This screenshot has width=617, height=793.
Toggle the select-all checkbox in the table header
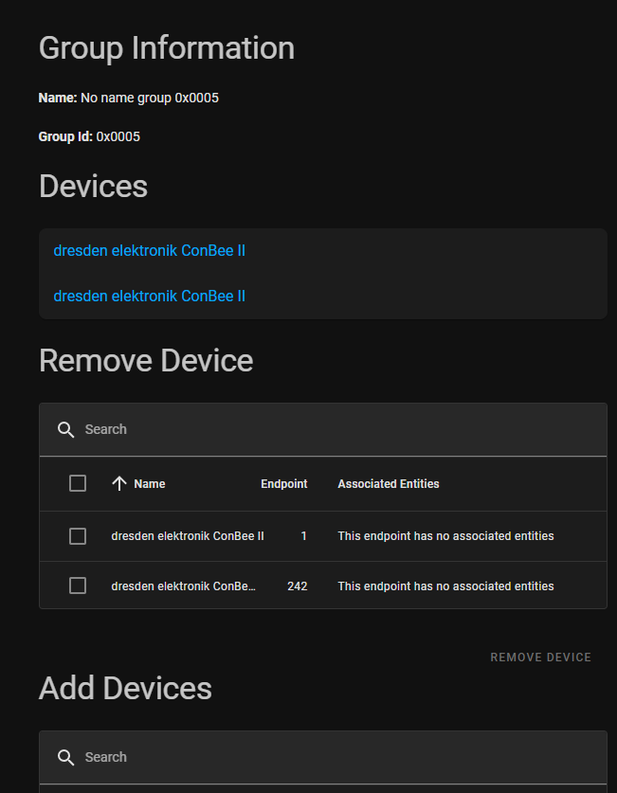pos(78,483)
